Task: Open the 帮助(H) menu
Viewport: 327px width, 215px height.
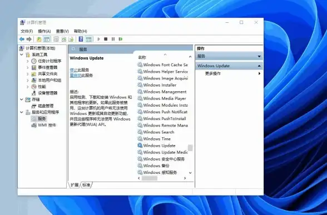Action: [80, 31]
